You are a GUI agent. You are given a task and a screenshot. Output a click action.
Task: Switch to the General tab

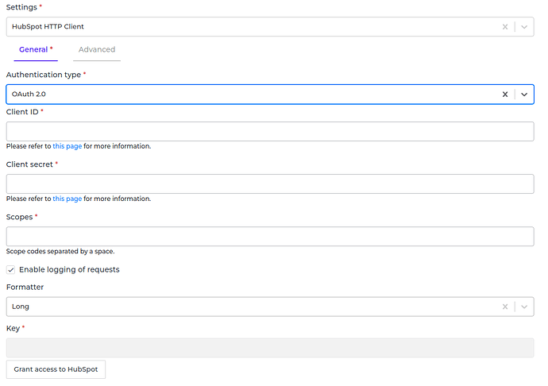pos(36,50)
